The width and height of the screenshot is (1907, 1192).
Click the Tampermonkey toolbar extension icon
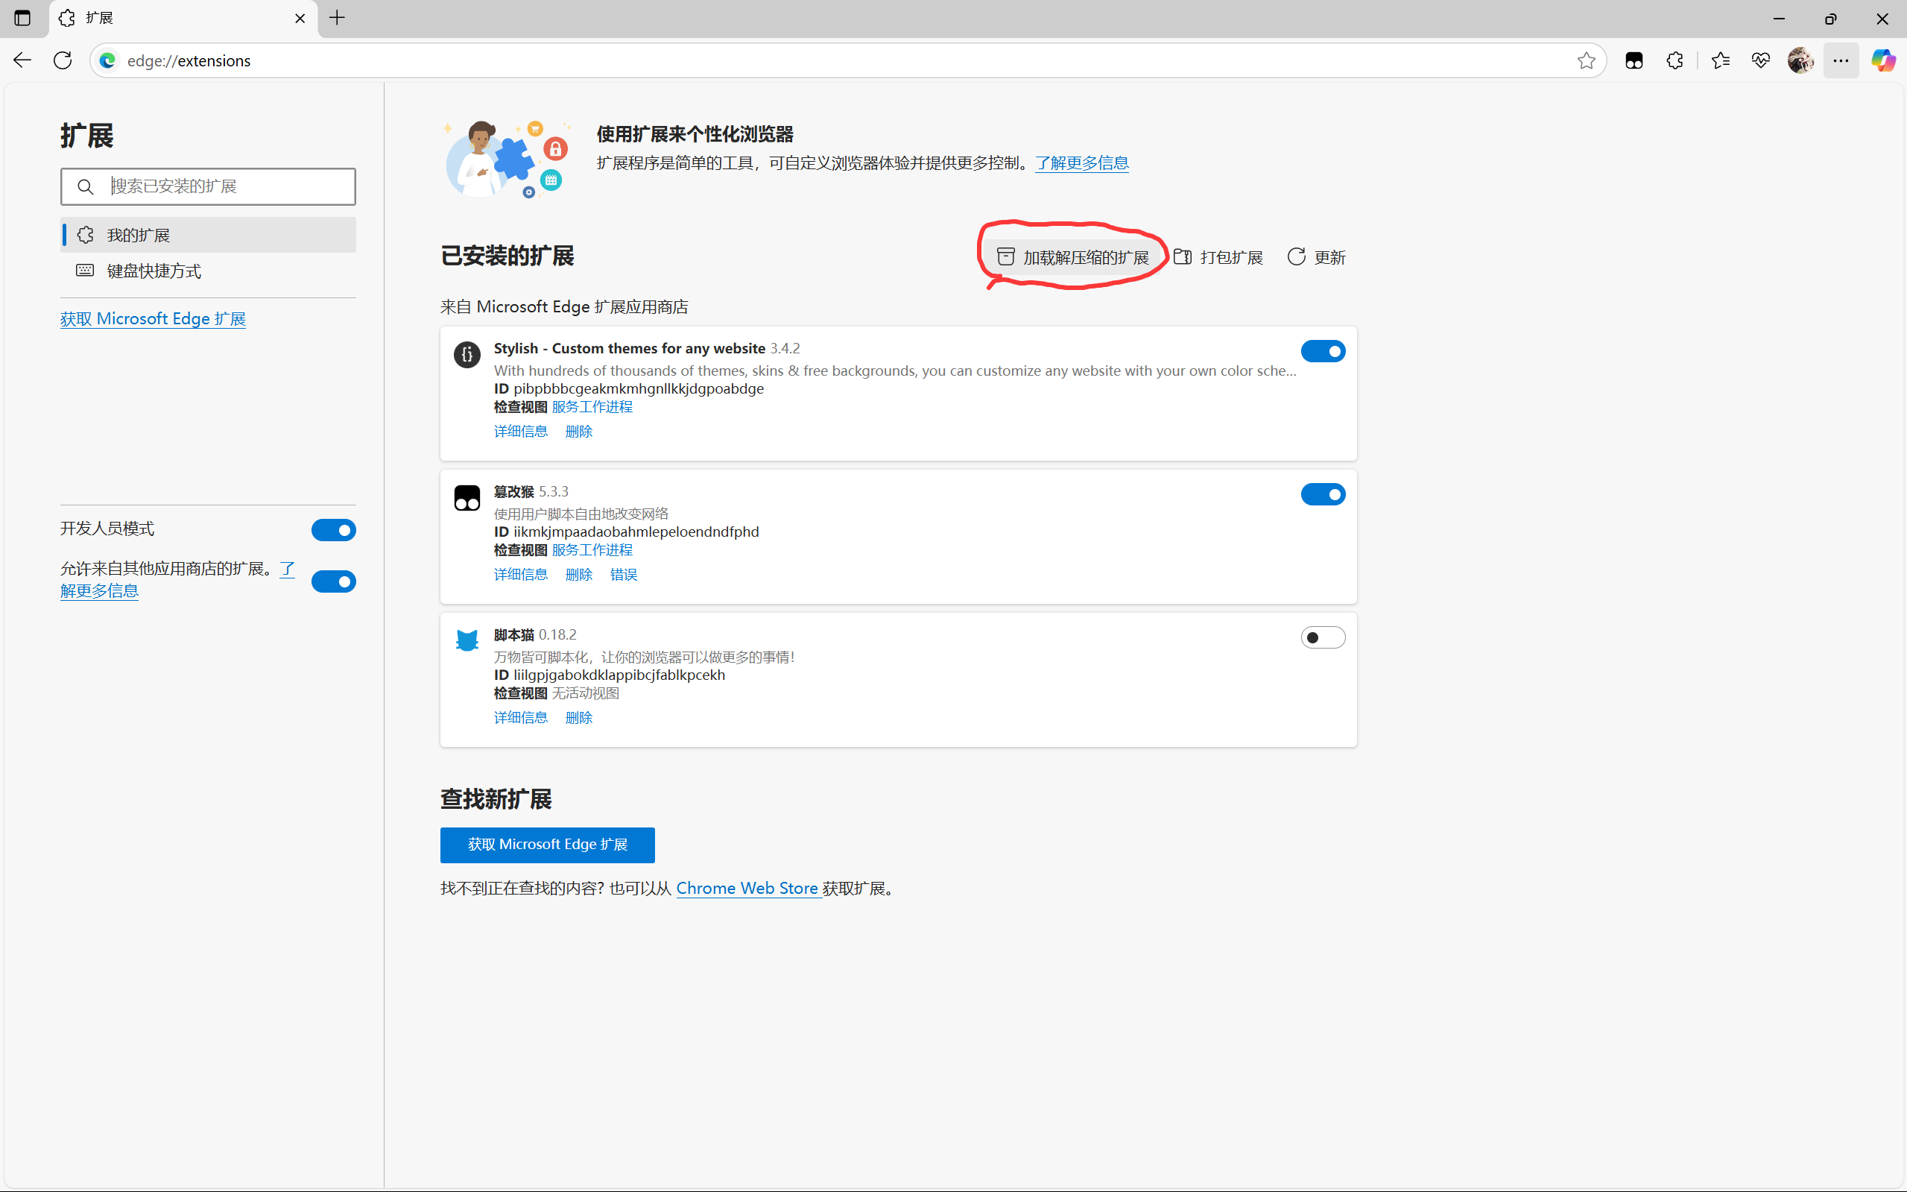(x=1634, y=60)
